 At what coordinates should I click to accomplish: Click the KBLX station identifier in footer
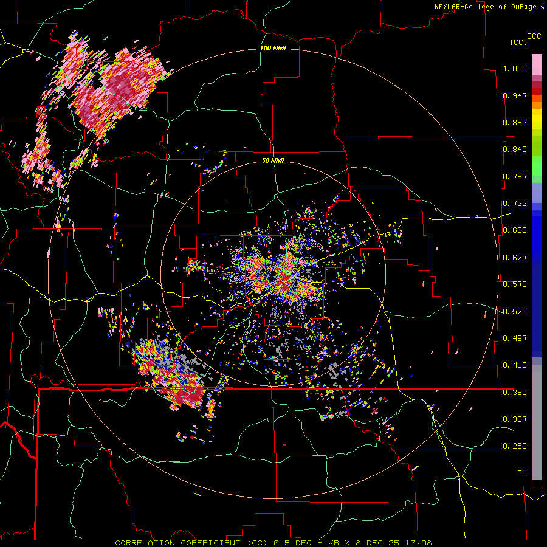[x=340, y=543]
